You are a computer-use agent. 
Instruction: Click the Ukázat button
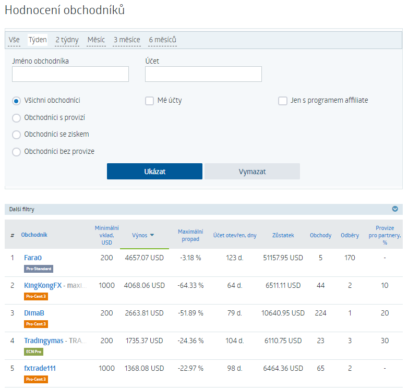(x=154, y=172)
